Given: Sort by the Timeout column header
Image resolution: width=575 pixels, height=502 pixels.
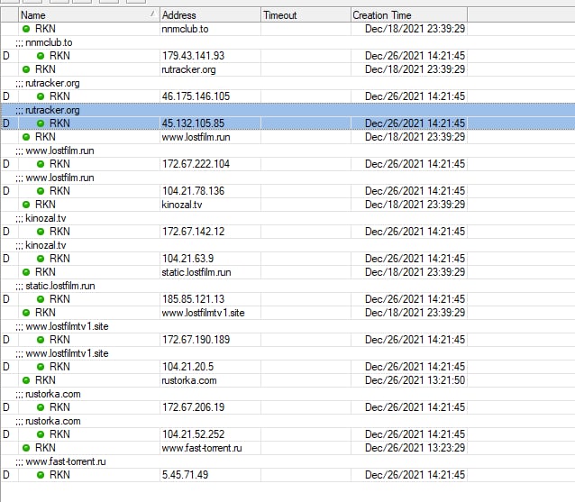Looking at the screenshot, I should [x=306, y=15].
